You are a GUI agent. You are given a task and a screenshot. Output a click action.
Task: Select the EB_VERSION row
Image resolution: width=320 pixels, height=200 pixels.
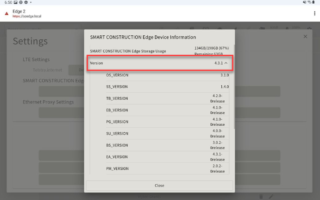(x=167, y=110)
